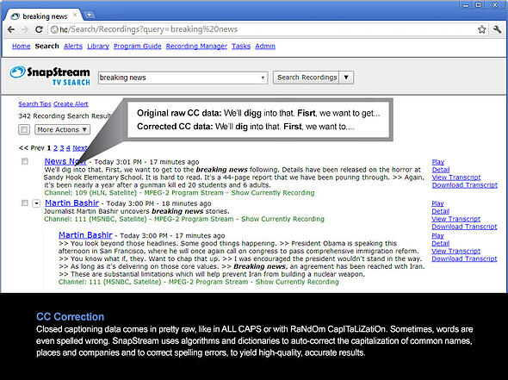Click the Search Recordings button

point(307,78)
